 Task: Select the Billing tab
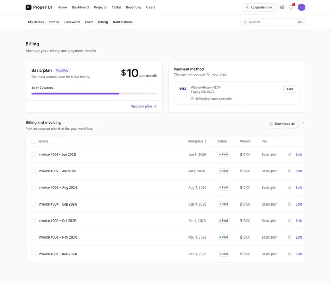(103, 22)
